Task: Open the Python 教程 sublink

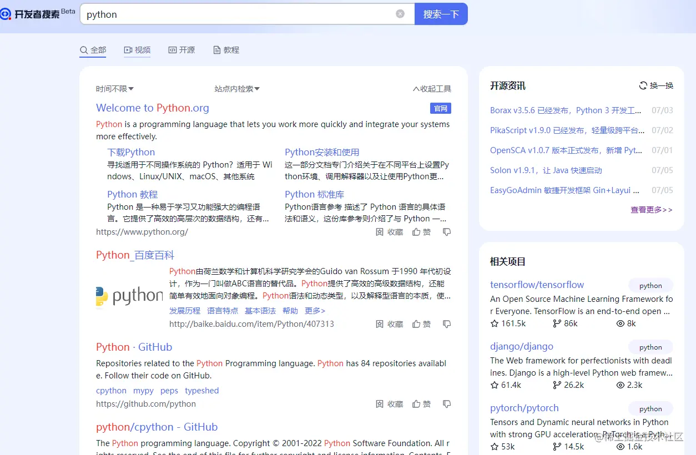Action: [x=133, y=194]
